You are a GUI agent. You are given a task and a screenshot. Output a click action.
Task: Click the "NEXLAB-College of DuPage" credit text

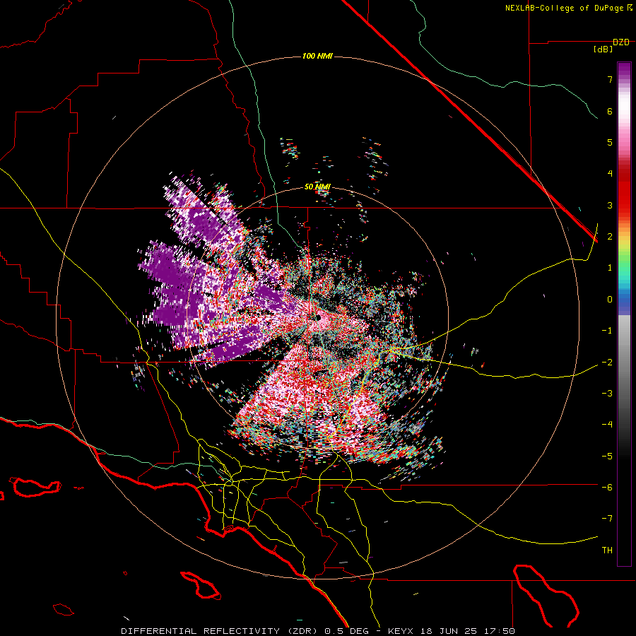tap(564, 8)
